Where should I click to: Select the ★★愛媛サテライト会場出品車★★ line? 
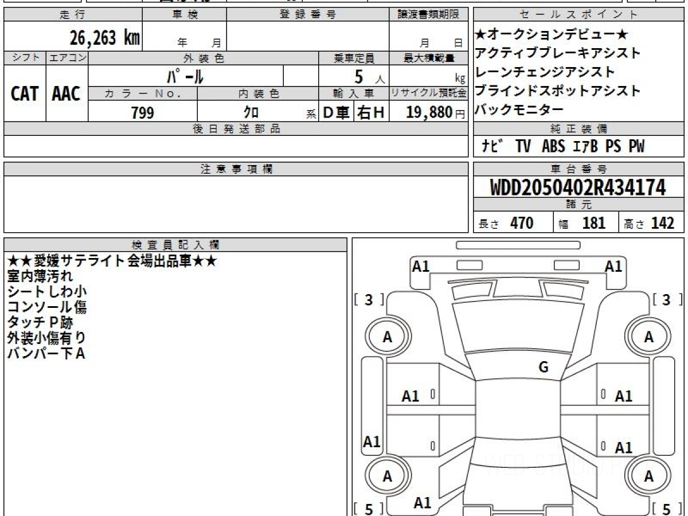[x=112, y=261]
